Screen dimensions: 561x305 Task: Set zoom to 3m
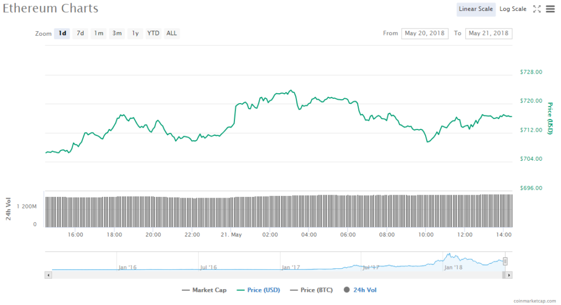(x=117, y=33)
